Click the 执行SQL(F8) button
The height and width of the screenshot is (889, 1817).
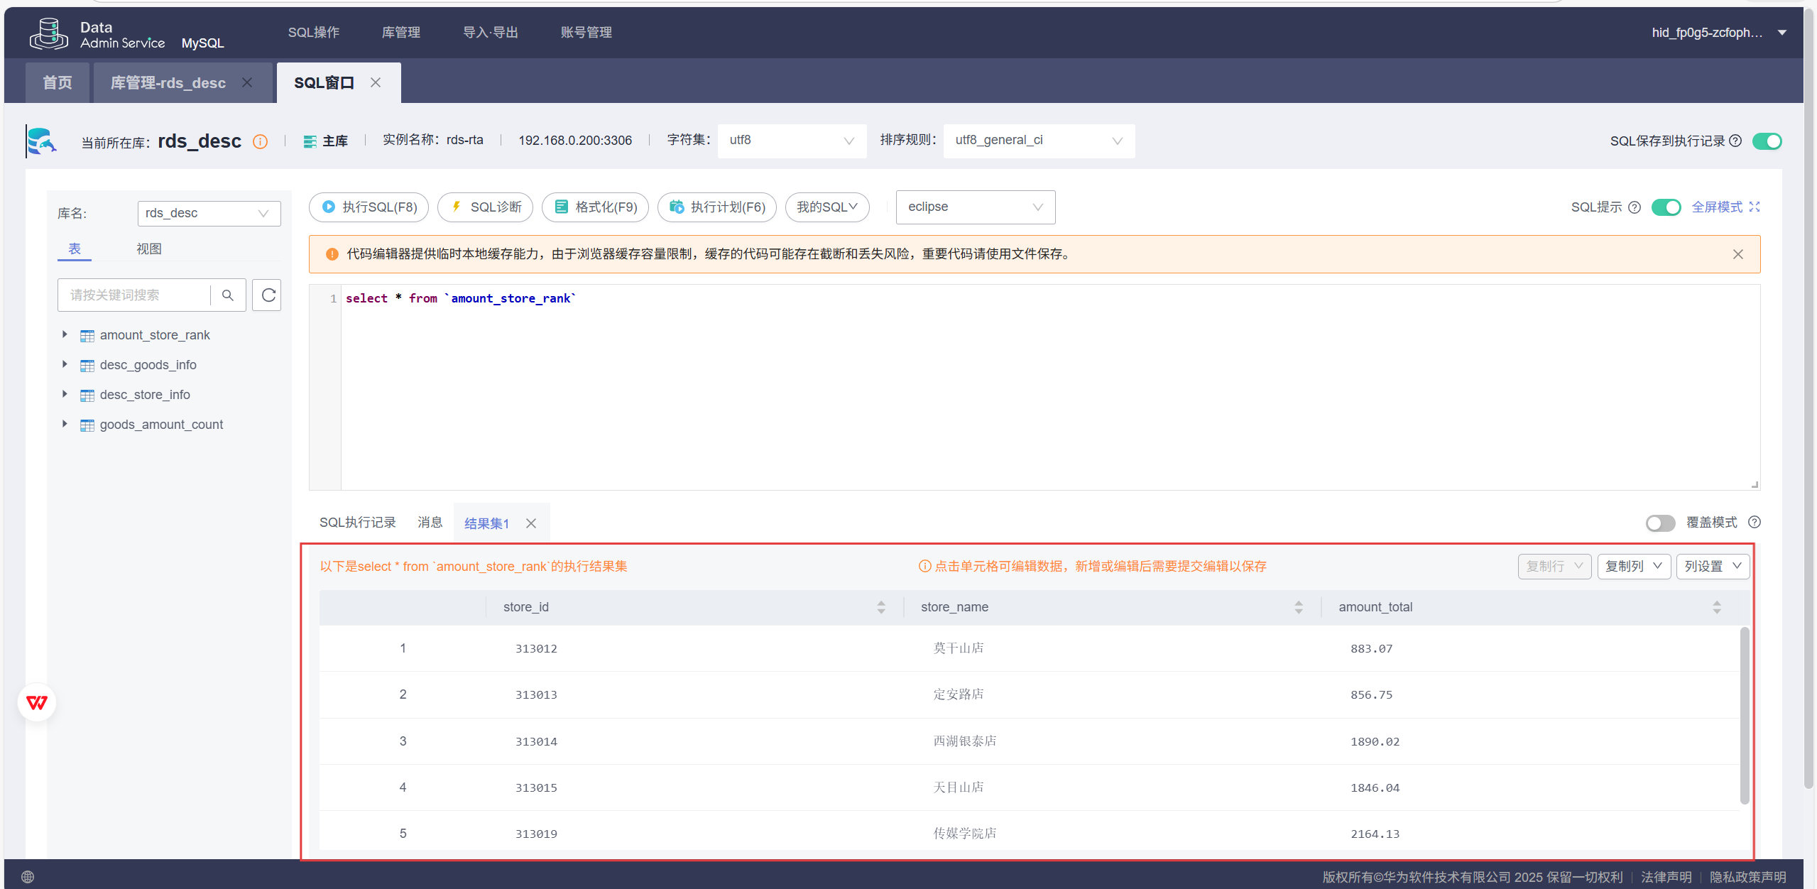tap(369, 207)
